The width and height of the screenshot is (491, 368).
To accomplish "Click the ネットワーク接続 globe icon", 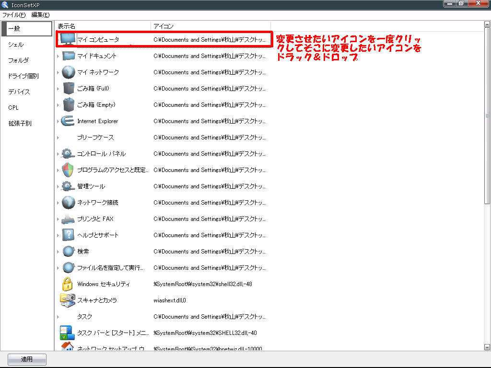I will coord(68,202).
